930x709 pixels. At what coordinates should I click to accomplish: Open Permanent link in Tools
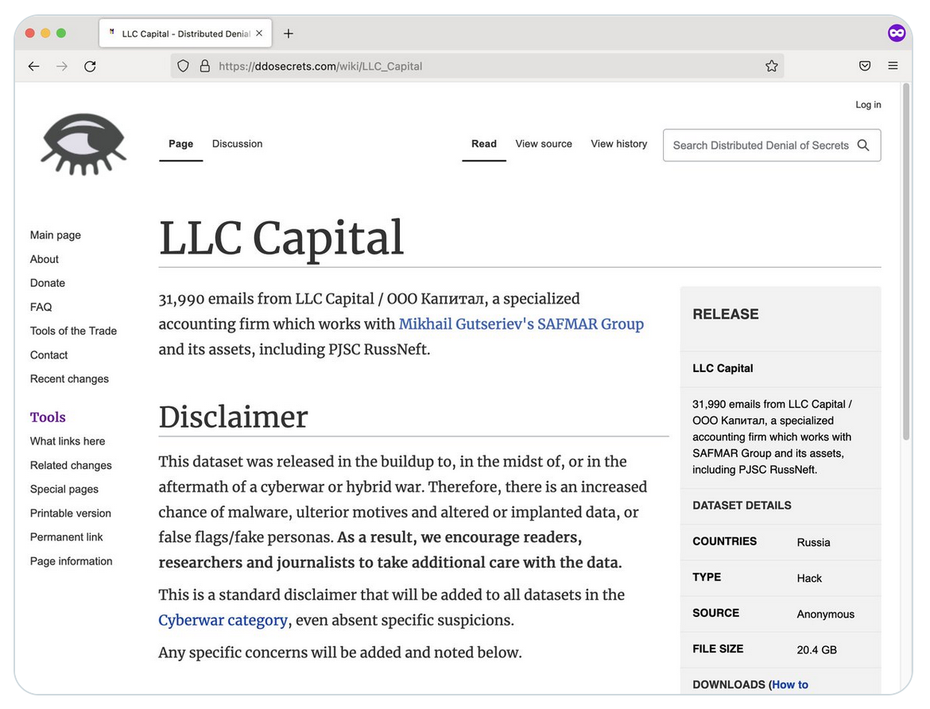click(67, 537)
